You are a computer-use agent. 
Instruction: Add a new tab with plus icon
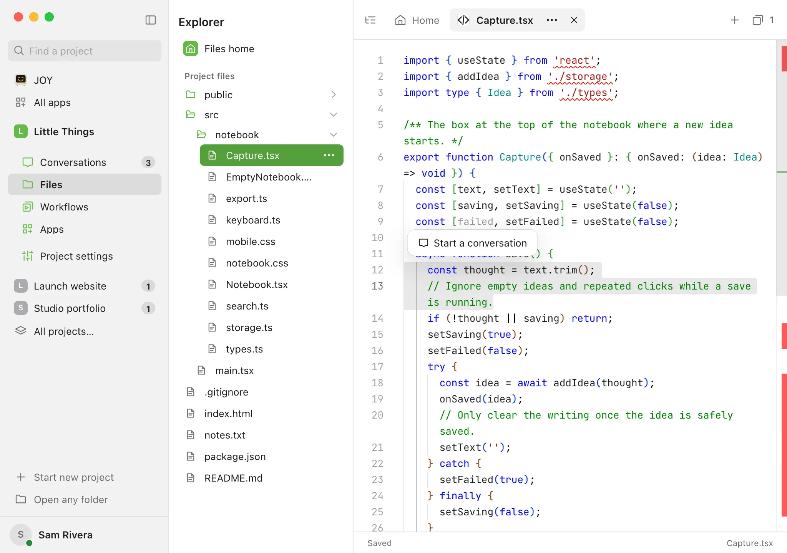(735, 20)
